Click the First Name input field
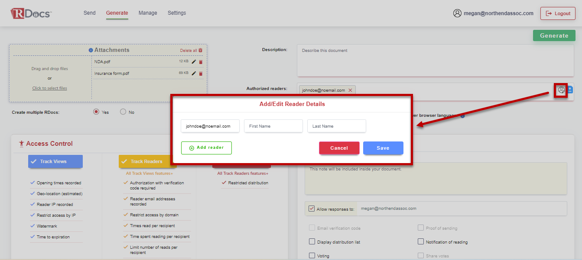 pyautogui.click(x=273, y=126)
